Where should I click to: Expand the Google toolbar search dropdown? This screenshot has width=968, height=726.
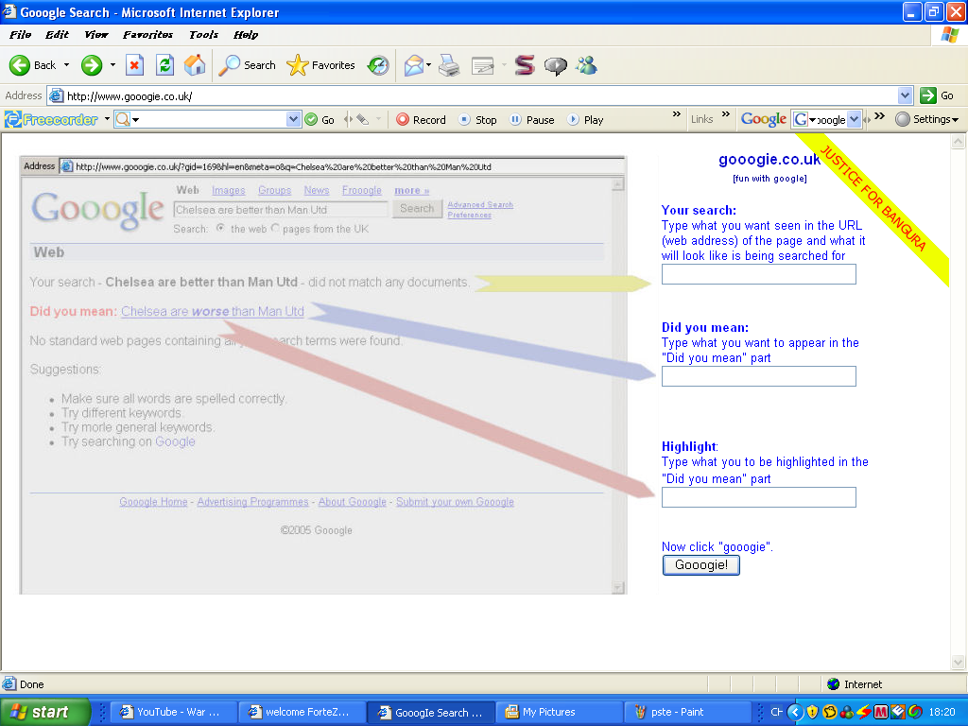(854, 119)
